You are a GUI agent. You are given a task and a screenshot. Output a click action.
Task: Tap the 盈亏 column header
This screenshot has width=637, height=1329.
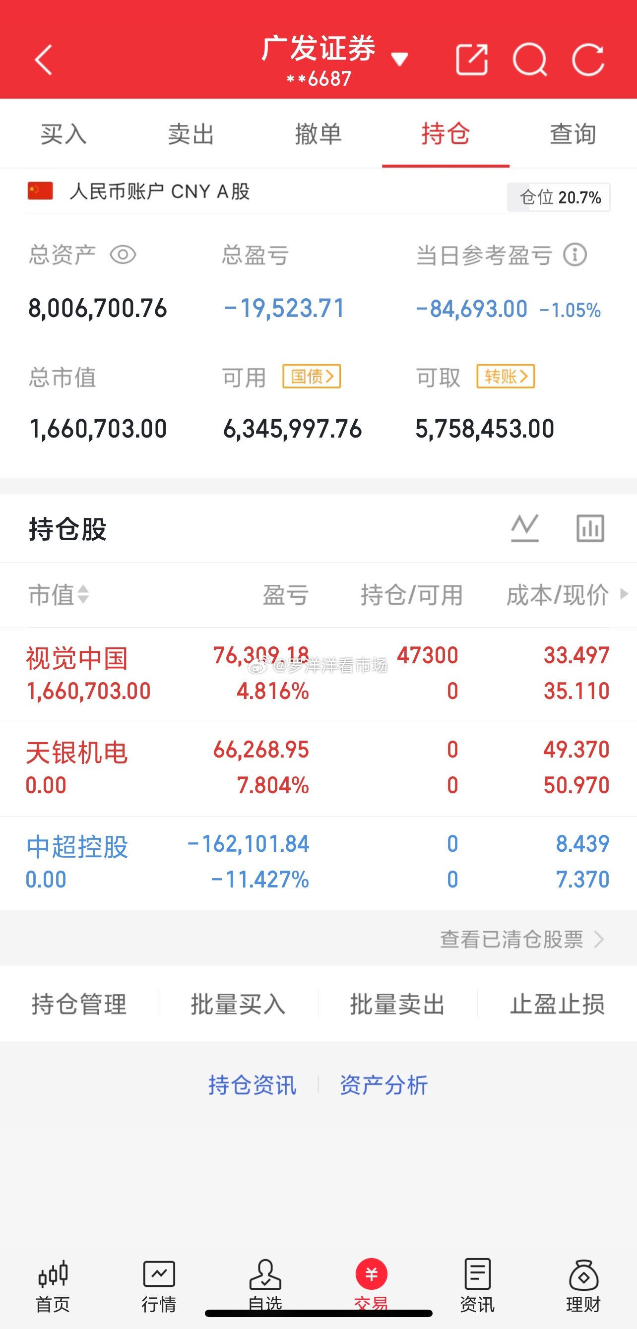coord(286,595)
